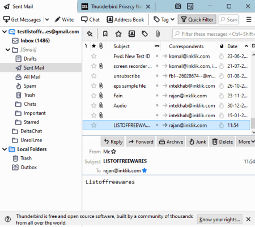Viewport: 255px width, 227px height.
Task: Click Know your rights button
Action: [220, 219]
